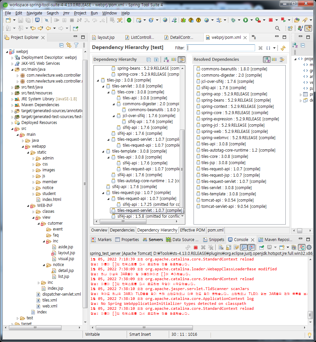Terminate the server with console red stop
Image resolution: width=316 pixels, height=342 pixels.
coord(196,247)
